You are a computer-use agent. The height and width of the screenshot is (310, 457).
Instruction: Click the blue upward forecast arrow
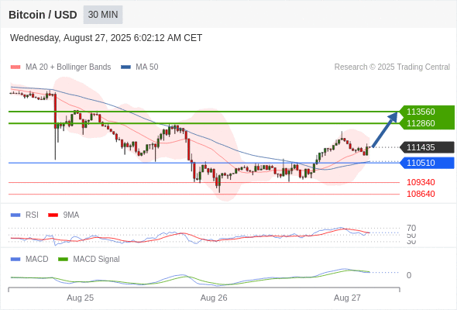(385, 129)
